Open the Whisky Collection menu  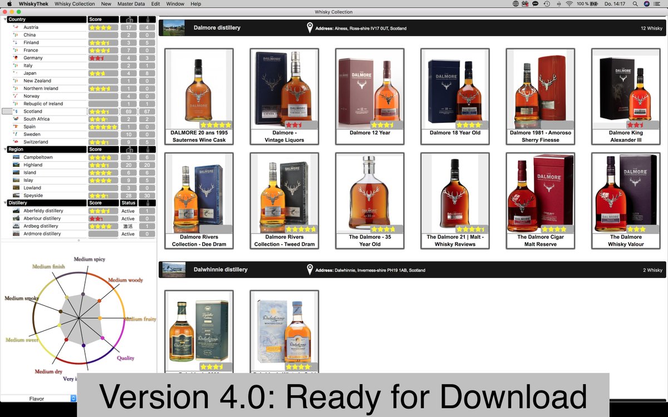(75, 4)
